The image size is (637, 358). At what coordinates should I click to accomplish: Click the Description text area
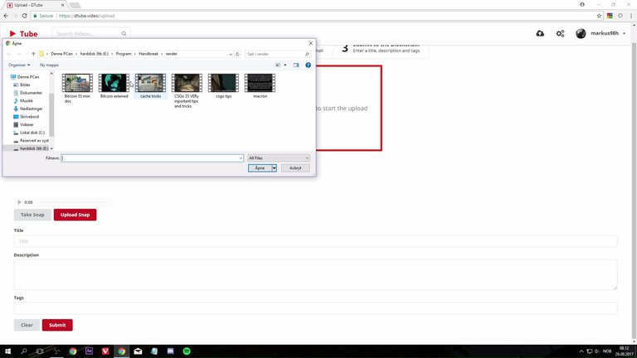click(316, 275)
